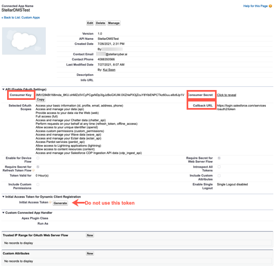This screenshot has width=275, height=269.
Task: Click the Manage button
Action: click(113, 23)
